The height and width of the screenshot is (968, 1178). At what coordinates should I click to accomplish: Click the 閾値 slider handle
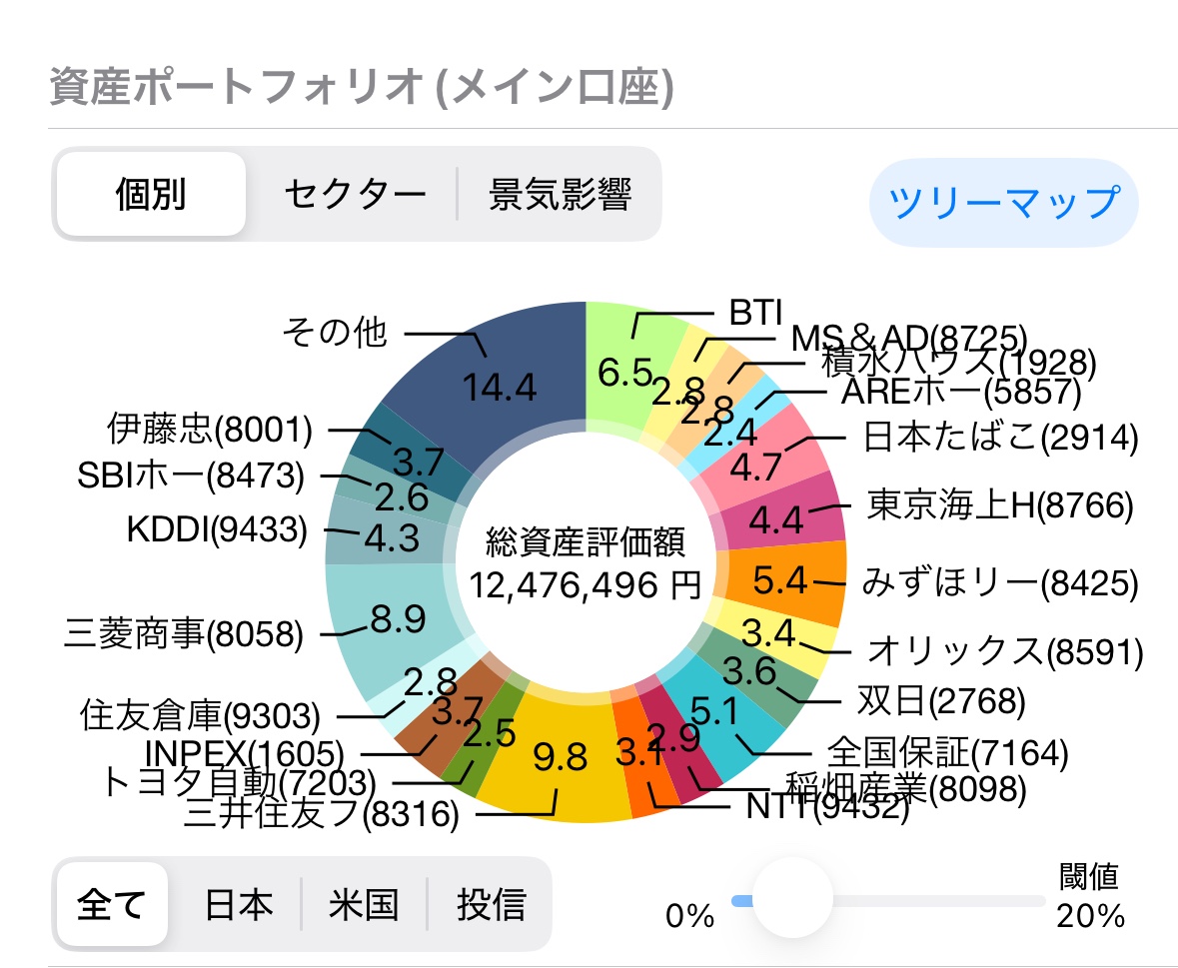coord(791,898)
